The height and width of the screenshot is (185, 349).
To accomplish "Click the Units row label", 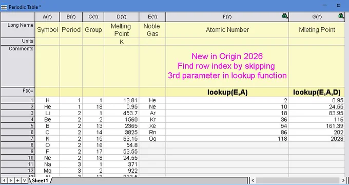I will tap(17, 42).
